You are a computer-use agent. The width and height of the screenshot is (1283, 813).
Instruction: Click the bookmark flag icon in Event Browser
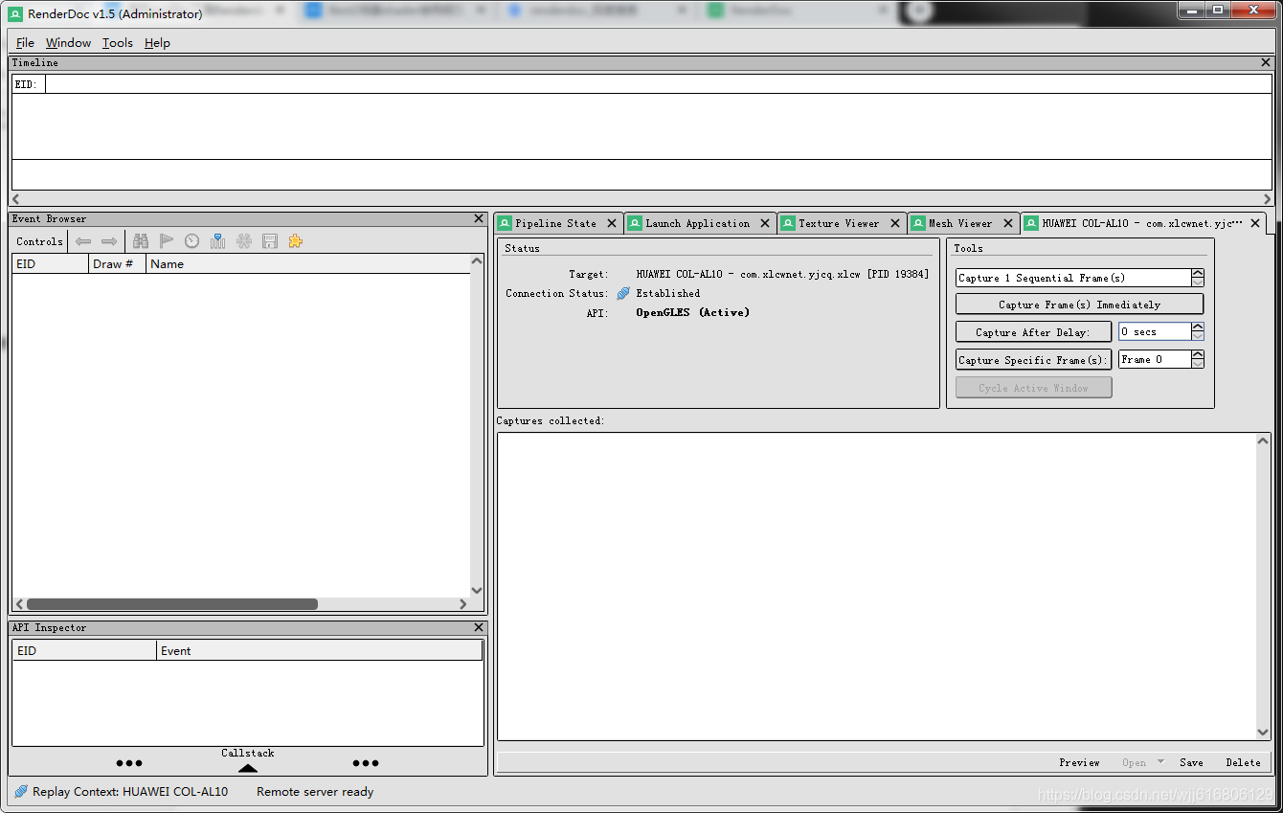(x=166, y=240)
